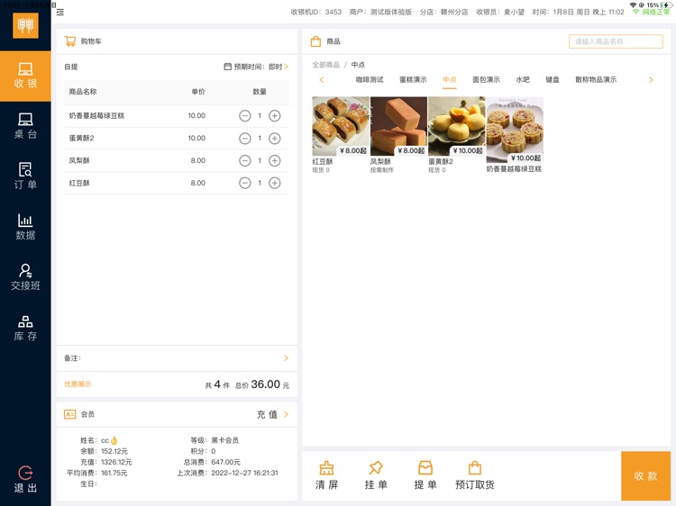
Task: Click the 上次消费 date value
Action: pos(244,473)
